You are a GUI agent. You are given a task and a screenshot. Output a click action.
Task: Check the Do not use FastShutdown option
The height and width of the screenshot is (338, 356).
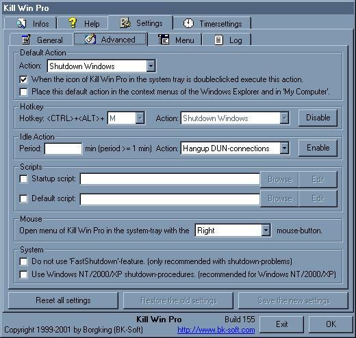tap(23, 261)
